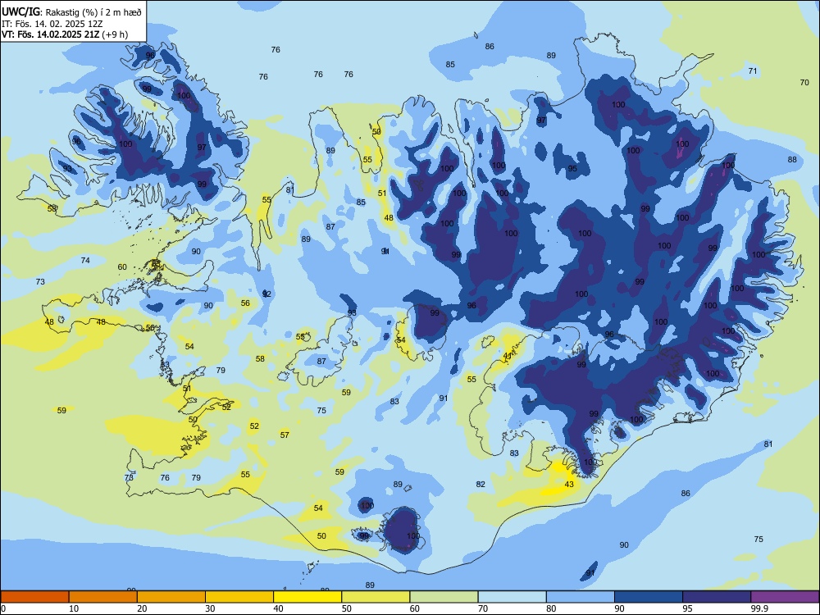820x615 pixels.
Task: Click the legend tick label "80"
Action: coord(551,608)
